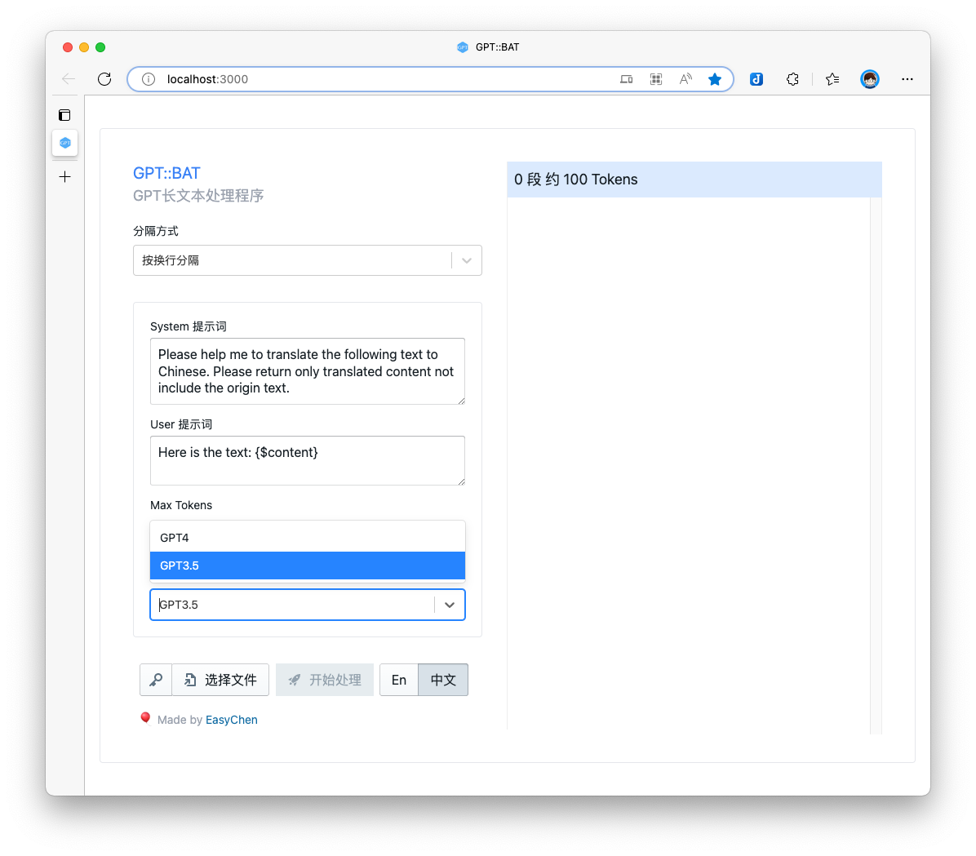
Task: Open the Extensions puzzle icon
Action: pos(792,79)
